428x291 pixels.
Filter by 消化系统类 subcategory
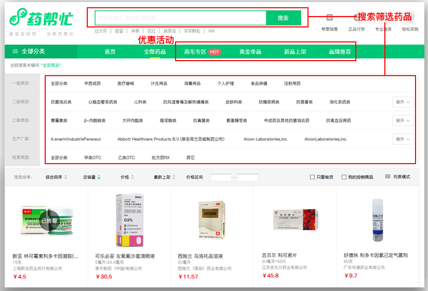pyautogui.click(x=340, y=102)
